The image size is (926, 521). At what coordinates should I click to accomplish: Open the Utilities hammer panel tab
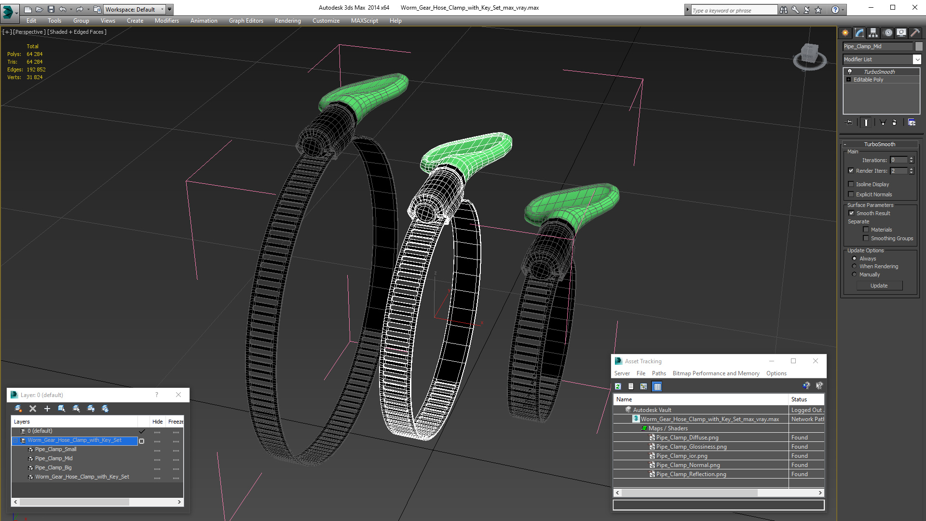coord(914,33)
